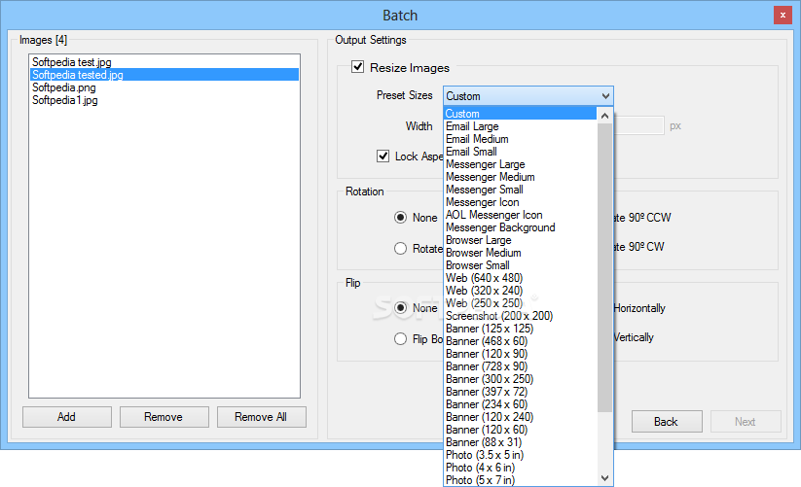This screenshot has height=487, width=801.
Task: Select the Flip None radio button
Action: click(401, 308)
